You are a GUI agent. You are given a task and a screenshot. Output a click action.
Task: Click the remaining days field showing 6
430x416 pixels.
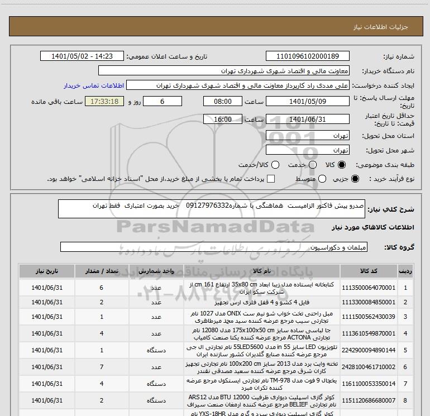pyautogui.click(x=163, y=101)
